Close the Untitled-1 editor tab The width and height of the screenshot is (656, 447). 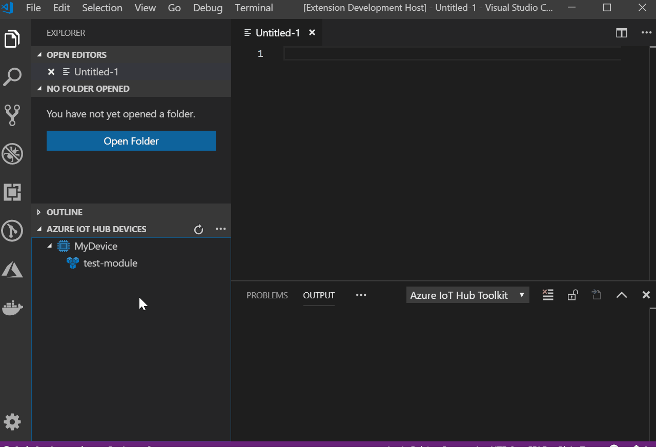click(x=312, y=33)
